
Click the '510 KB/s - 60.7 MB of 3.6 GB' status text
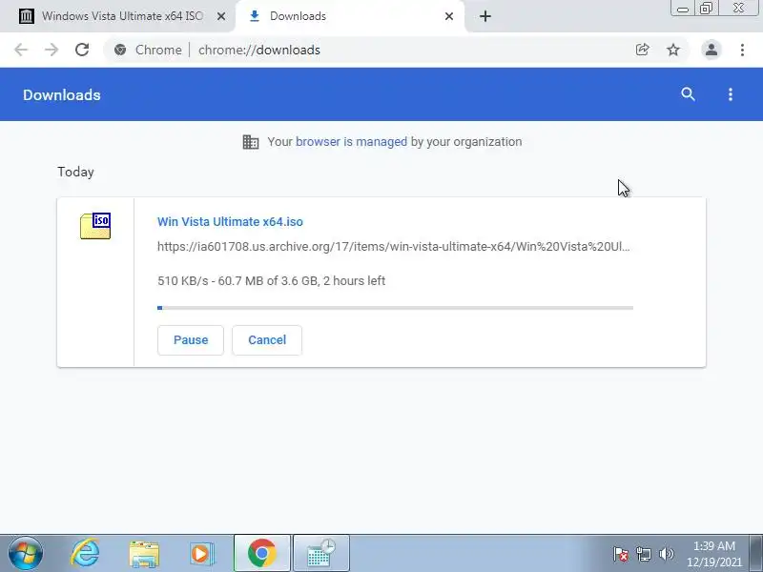click(x=271, y=281)
